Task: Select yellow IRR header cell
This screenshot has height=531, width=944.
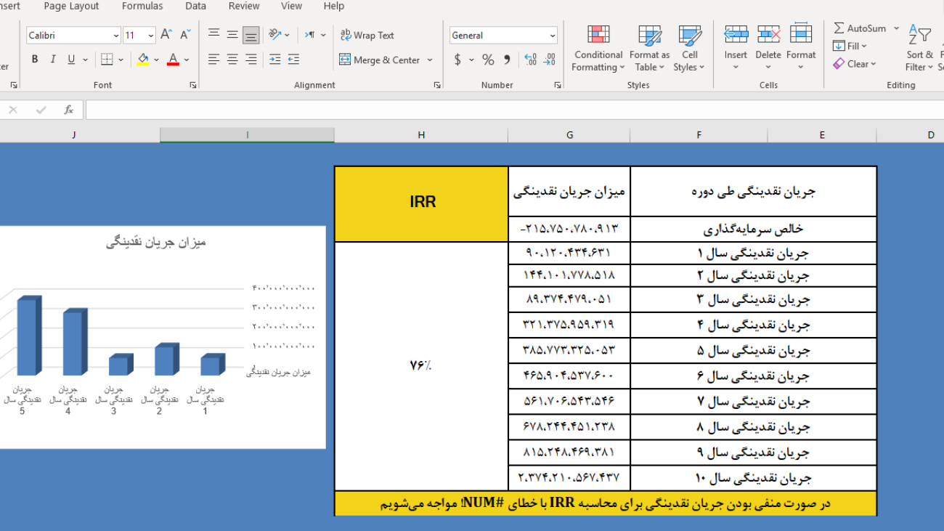Action: click(422, 204)
